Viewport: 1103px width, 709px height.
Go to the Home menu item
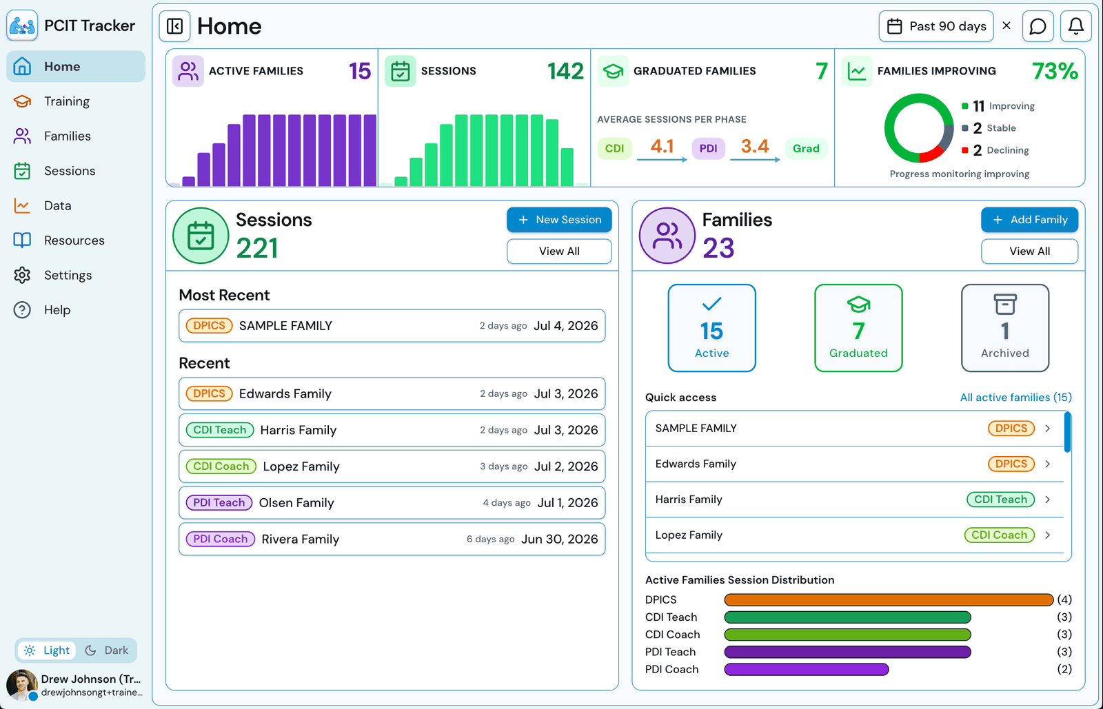coord(76,66)
